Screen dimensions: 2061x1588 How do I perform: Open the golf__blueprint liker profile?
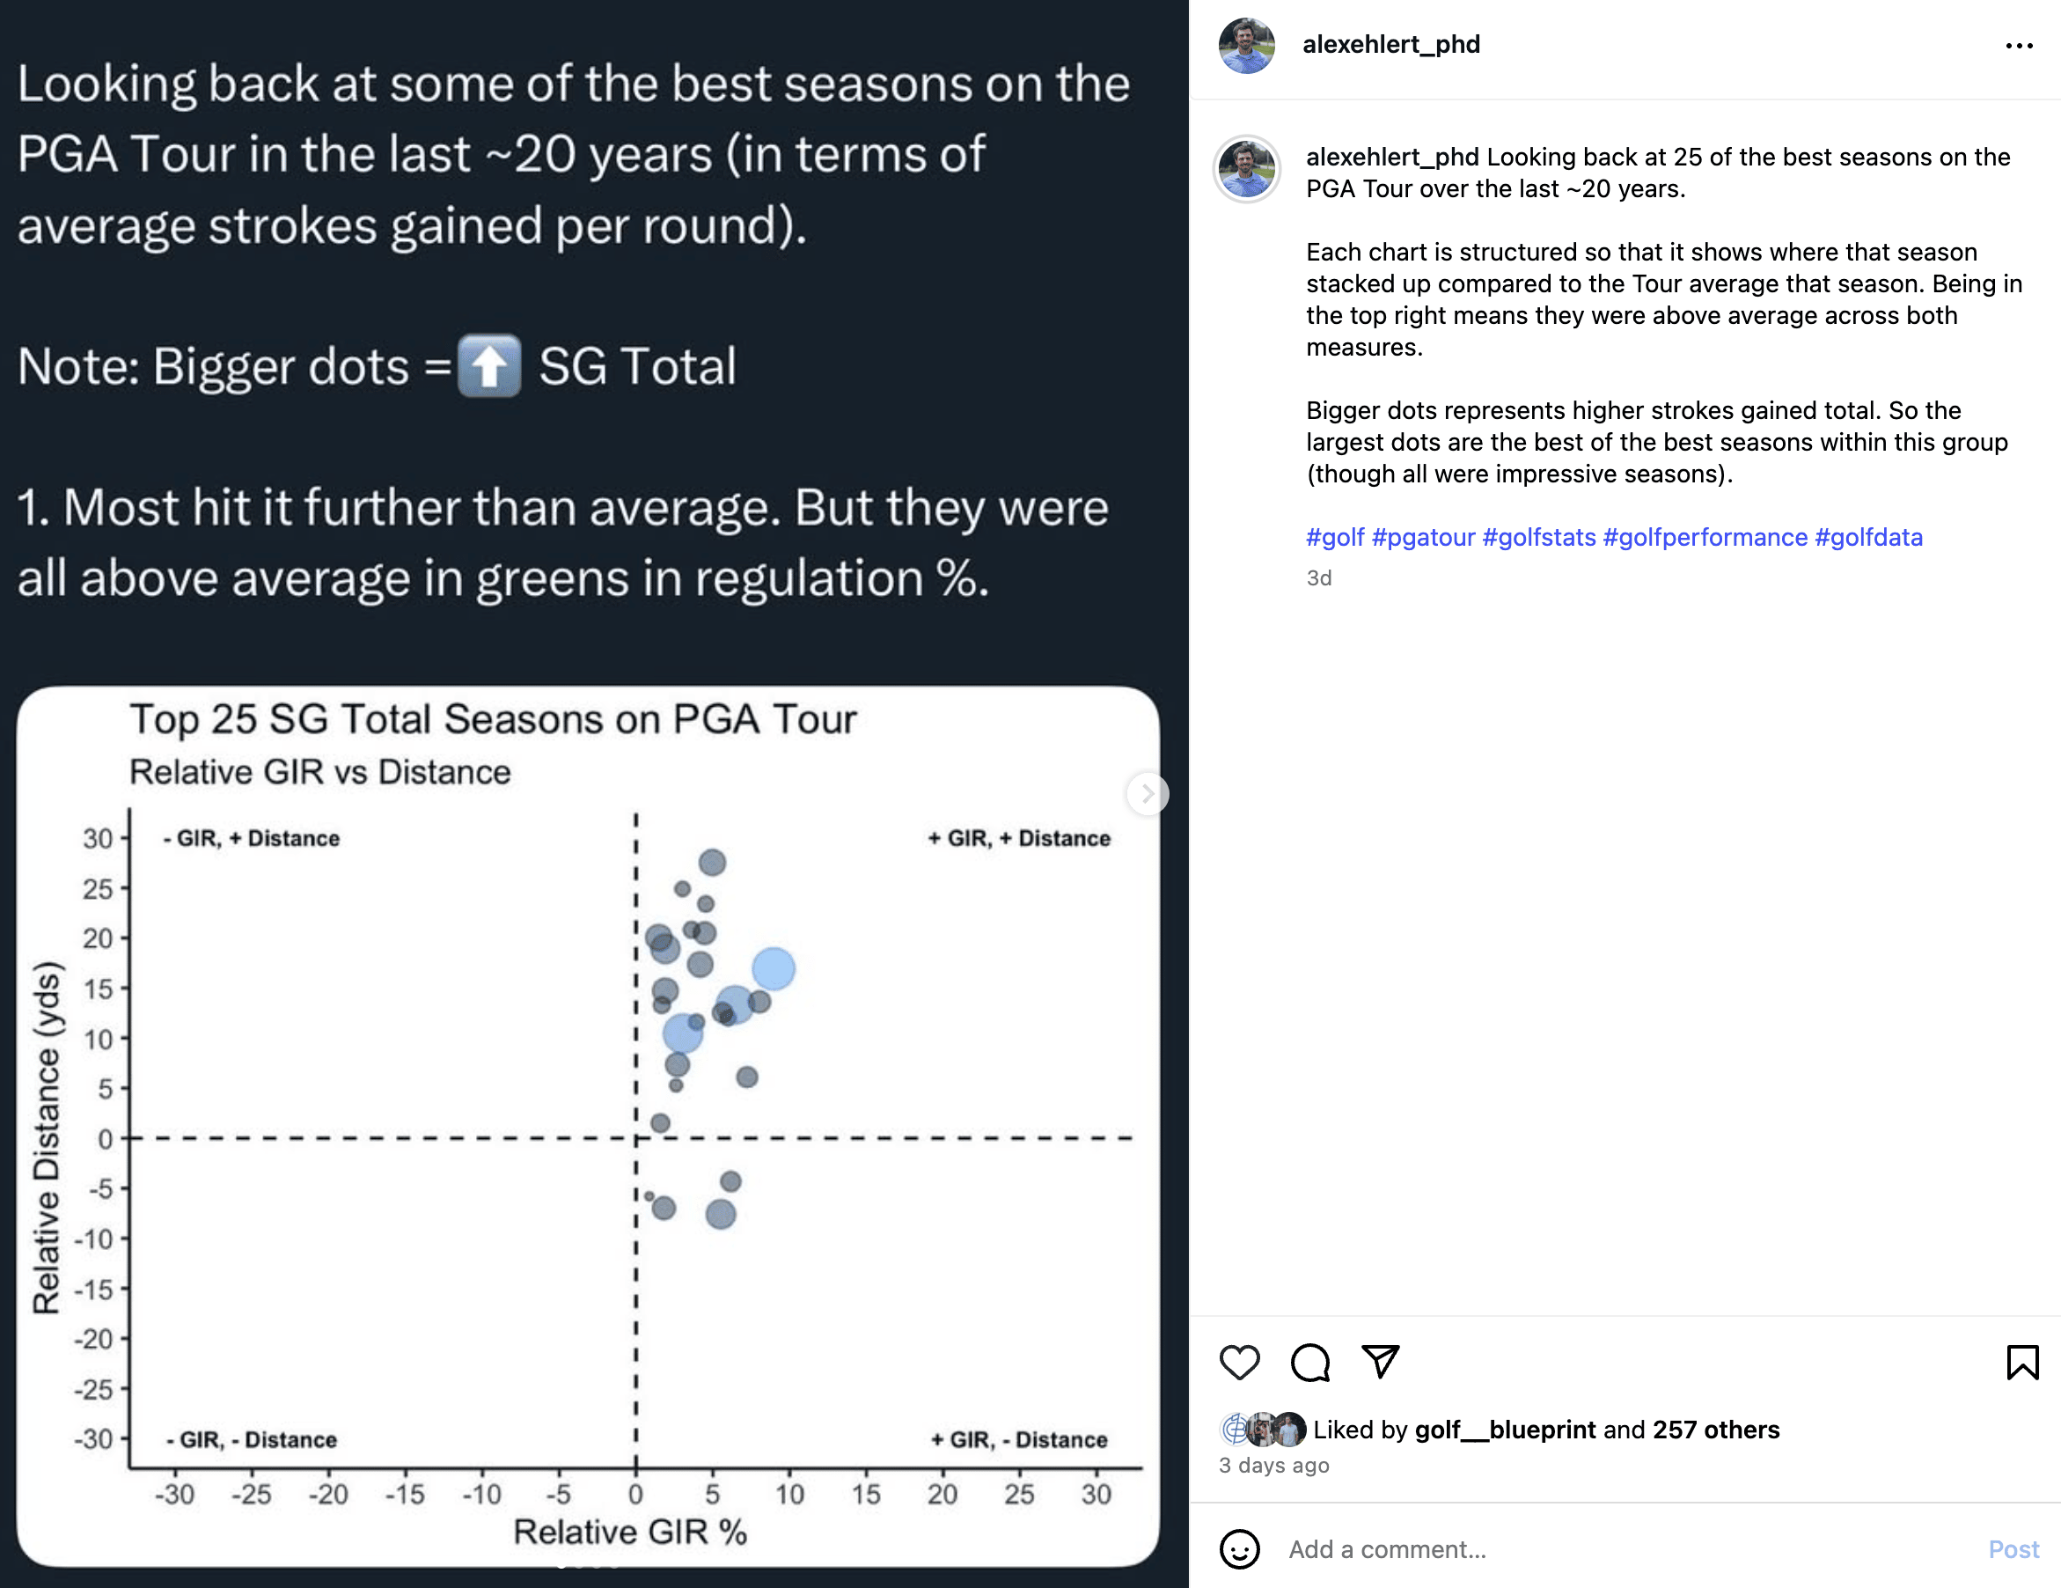[x=1505, y=1430]
